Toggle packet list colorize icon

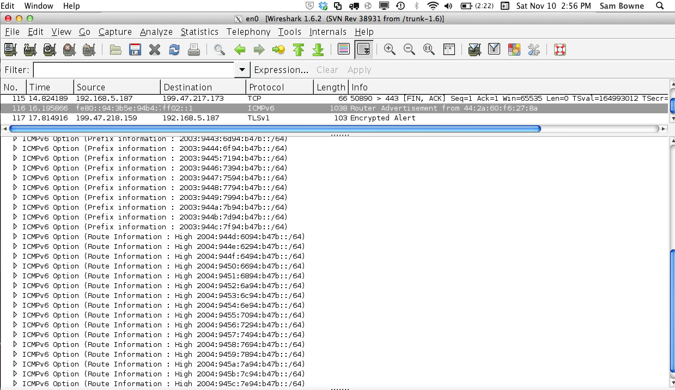[x=344, y=50]
